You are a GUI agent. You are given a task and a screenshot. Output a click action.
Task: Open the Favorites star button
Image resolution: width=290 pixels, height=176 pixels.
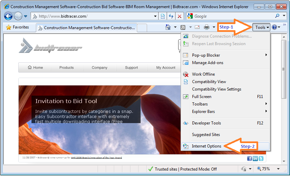[x=18, y=27]
